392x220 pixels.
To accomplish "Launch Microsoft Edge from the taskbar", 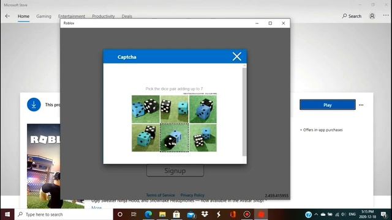I will point(148,215).
